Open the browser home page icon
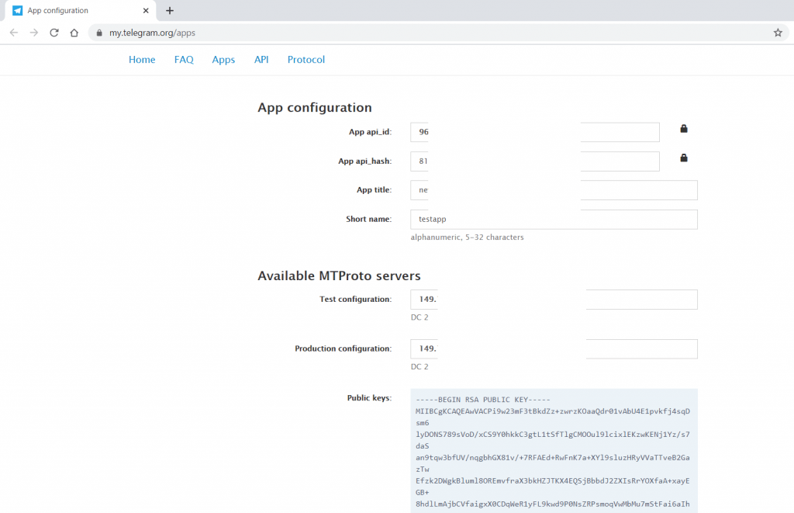Viewport: 794px width, 513px height. click(x=74, y=33)
